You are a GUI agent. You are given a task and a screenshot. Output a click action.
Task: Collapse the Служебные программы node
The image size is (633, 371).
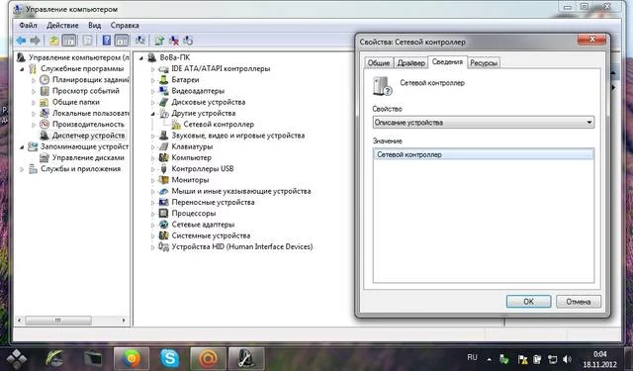coord(22,69)
